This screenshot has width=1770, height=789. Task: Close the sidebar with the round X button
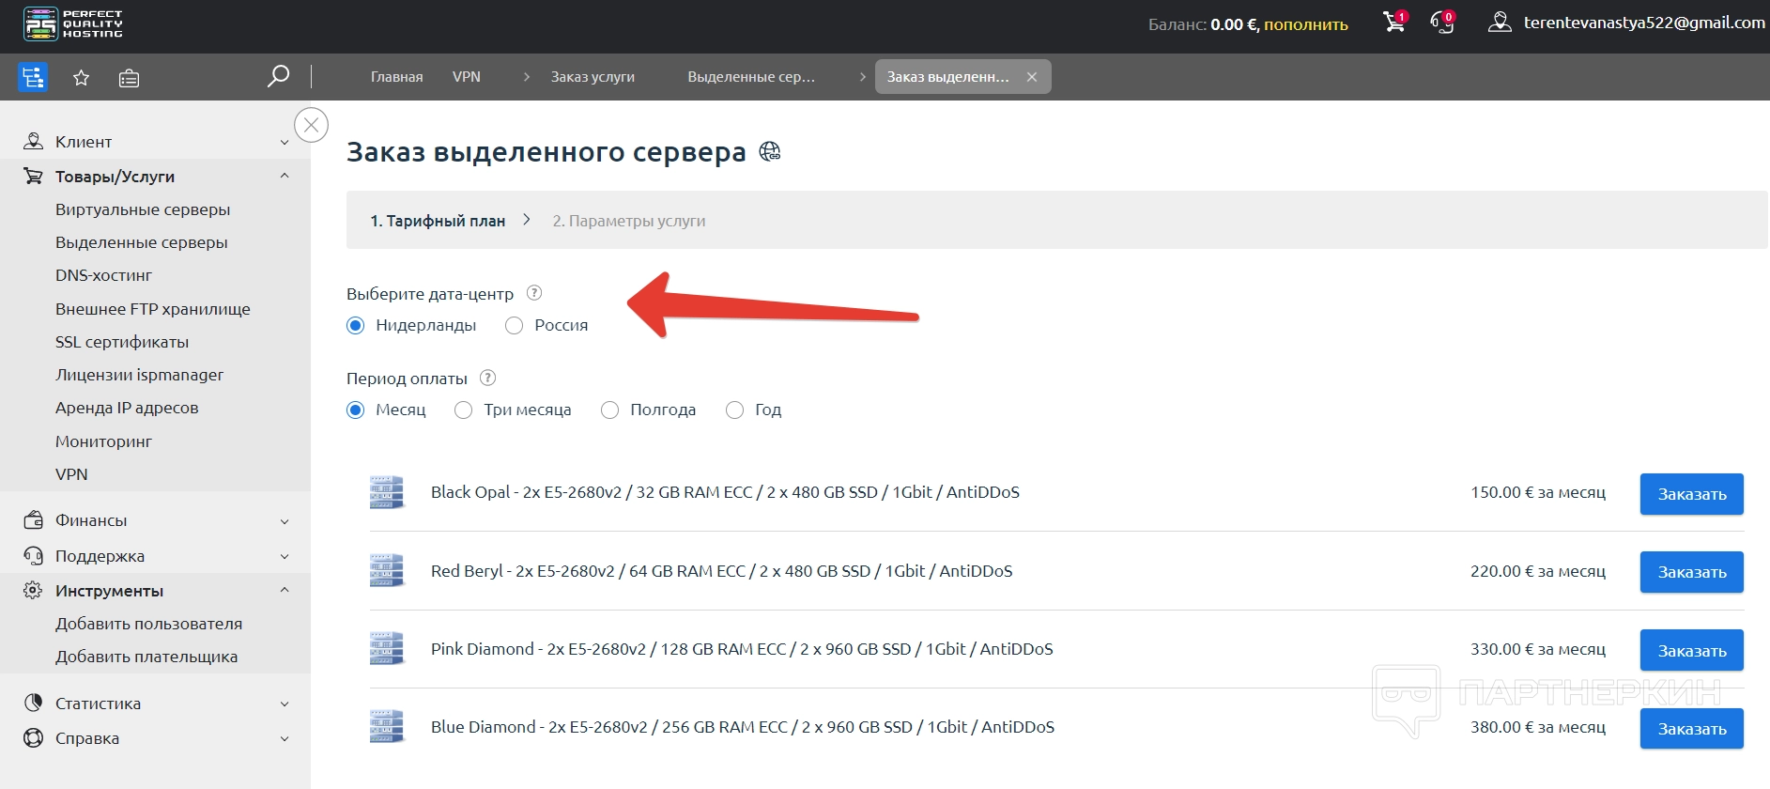[x=312, y=125]
